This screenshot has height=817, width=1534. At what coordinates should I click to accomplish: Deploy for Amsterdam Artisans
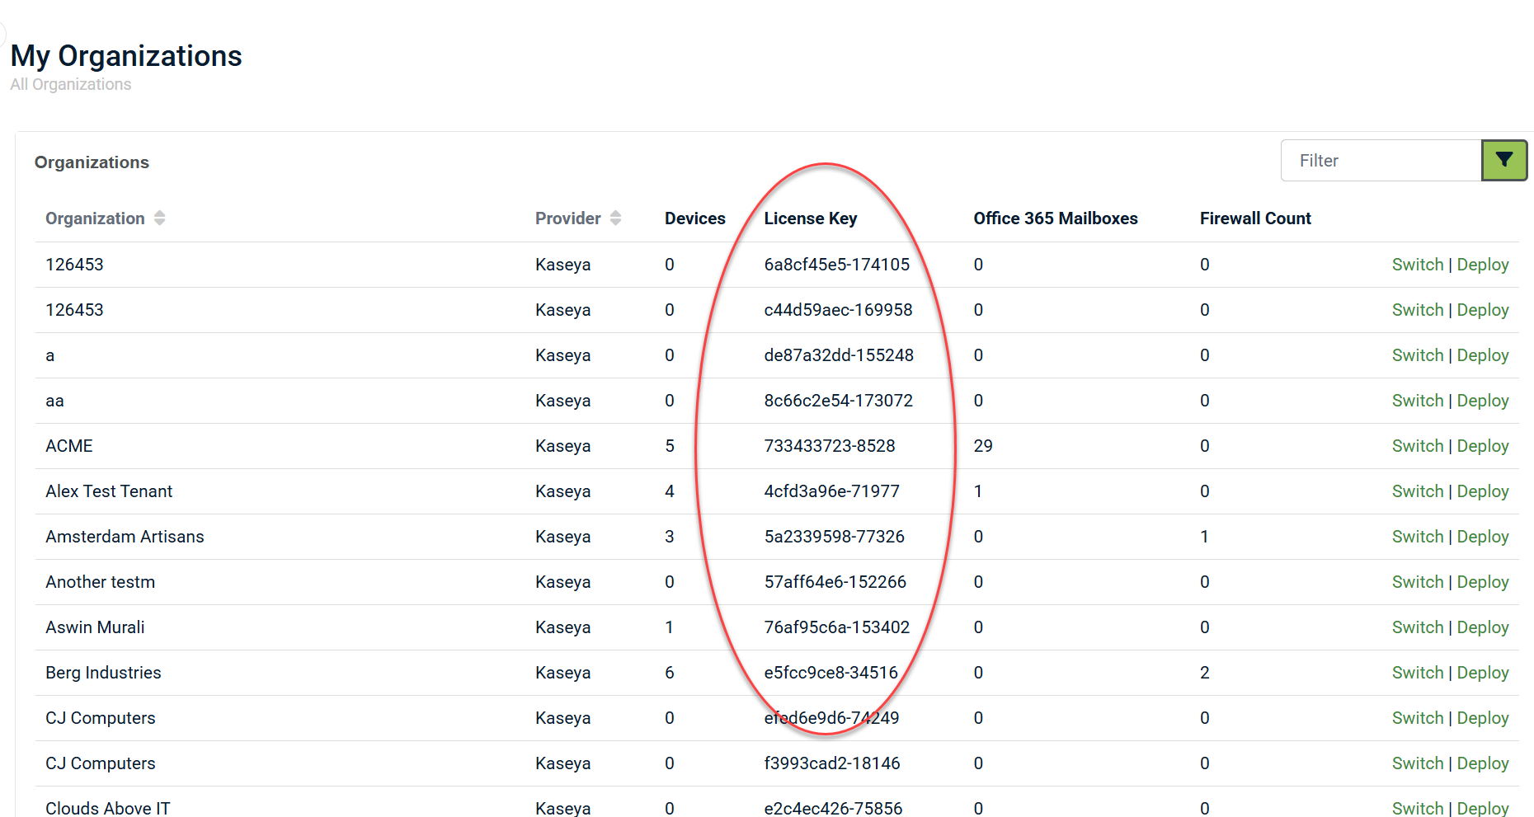tap(1482, 537)
